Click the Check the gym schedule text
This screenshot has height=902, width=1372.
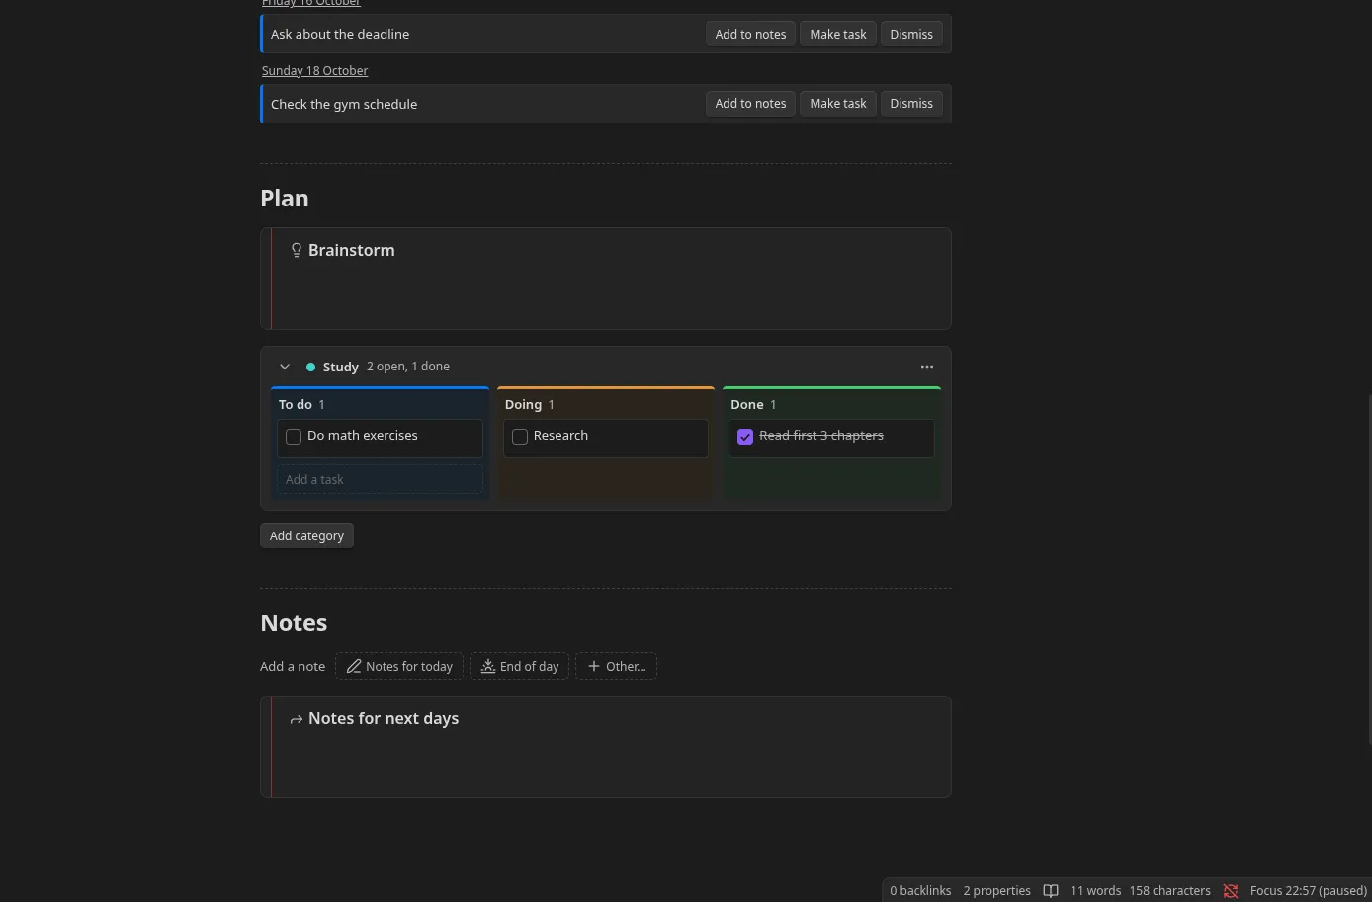click(344, 104)
